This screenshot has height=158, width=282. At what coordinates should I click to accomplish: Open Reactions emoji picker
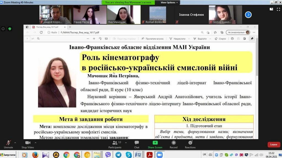190,144
